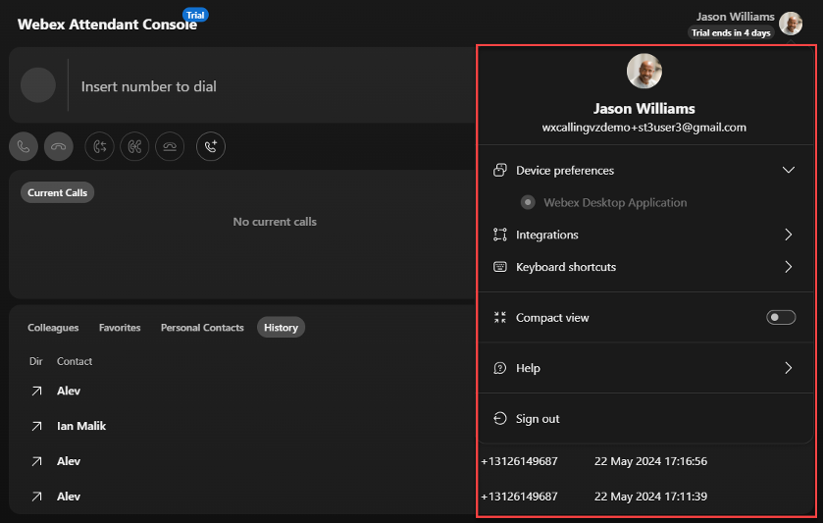Image resolution: width=824 pixels, height=524 pixels.
Task: Click the hold call icon
Action: click(170, 146)
